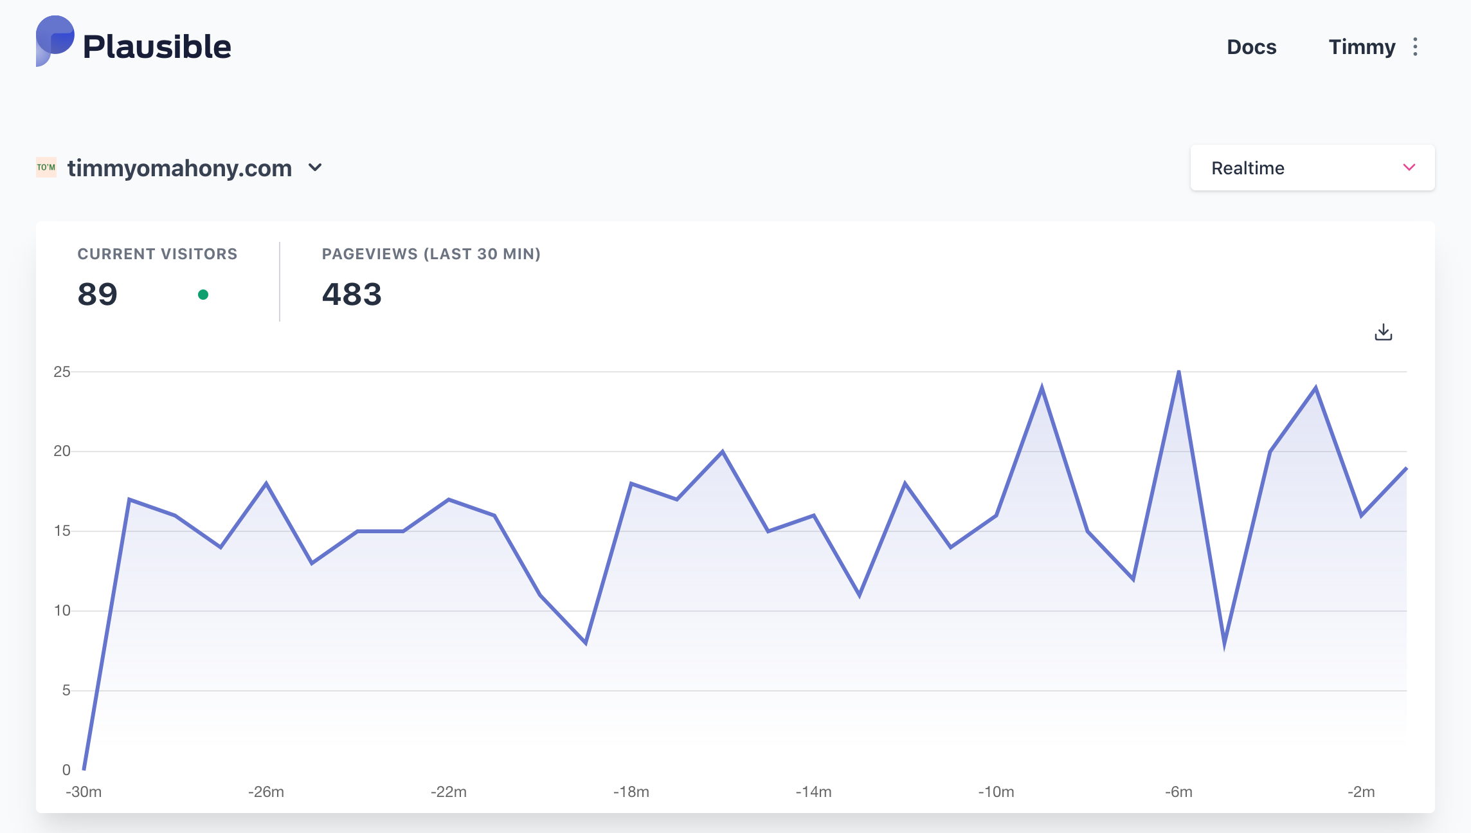This screenshot has height=833, width=1471.
Task: Open the three-dot menu next to Timmy
Action: [x=1415, y=47]
